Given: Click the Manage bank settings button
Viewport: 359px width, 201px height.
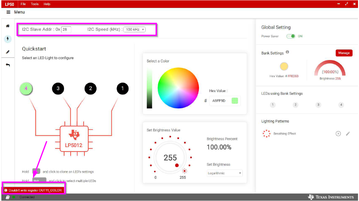Looking at the screenshot, I should click(x=344, y=53).
